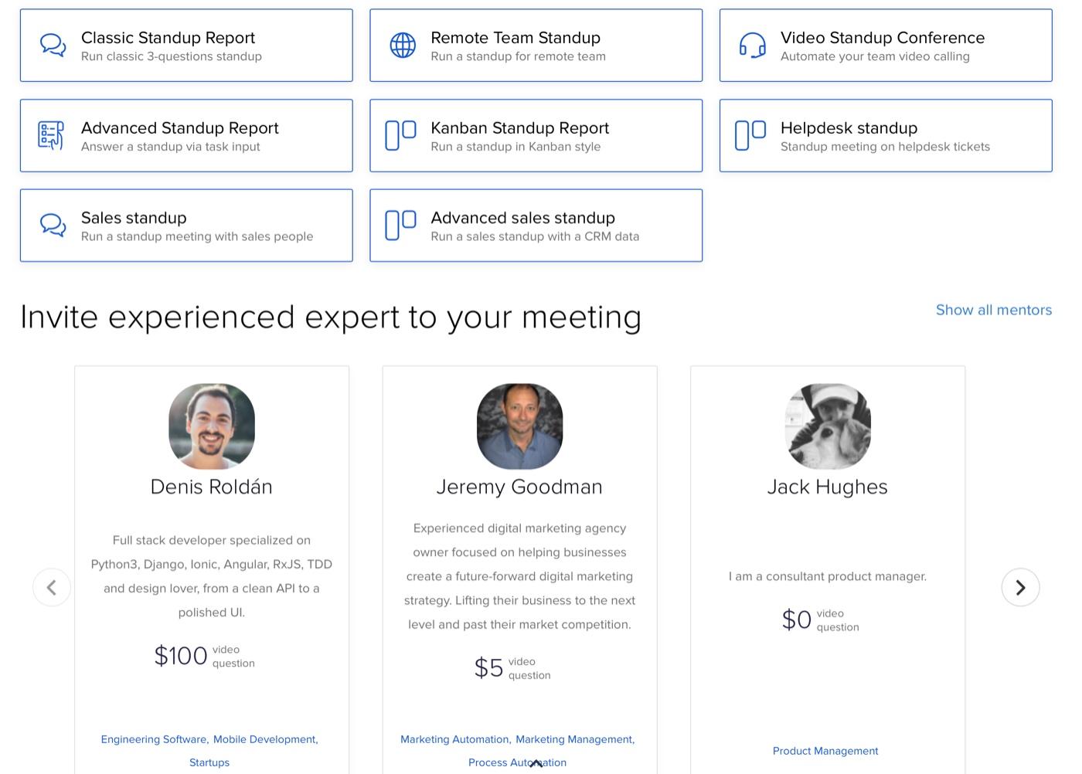Click Jeremy Goodman's digital marketing bio

pyautogui.click(x=519, y=576)
